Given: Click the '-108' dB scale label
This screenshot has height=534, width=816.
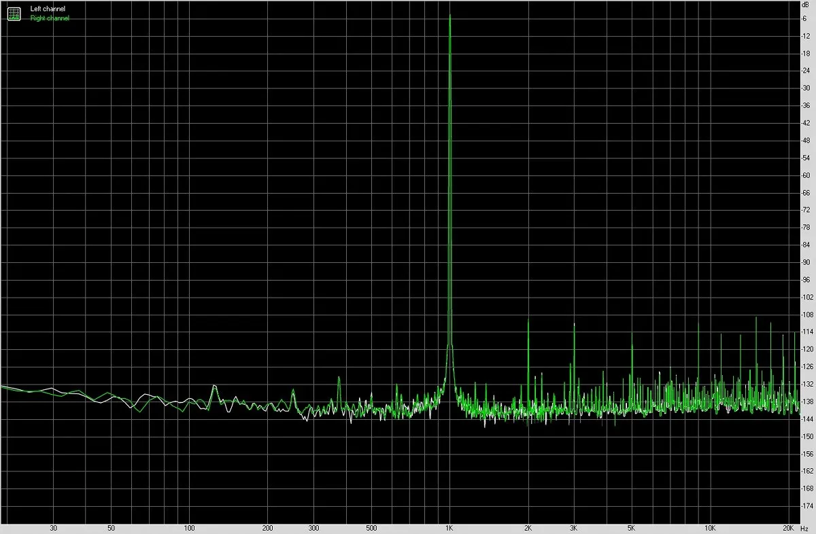Looking at the screenshot, I should [x=806, y=315].
